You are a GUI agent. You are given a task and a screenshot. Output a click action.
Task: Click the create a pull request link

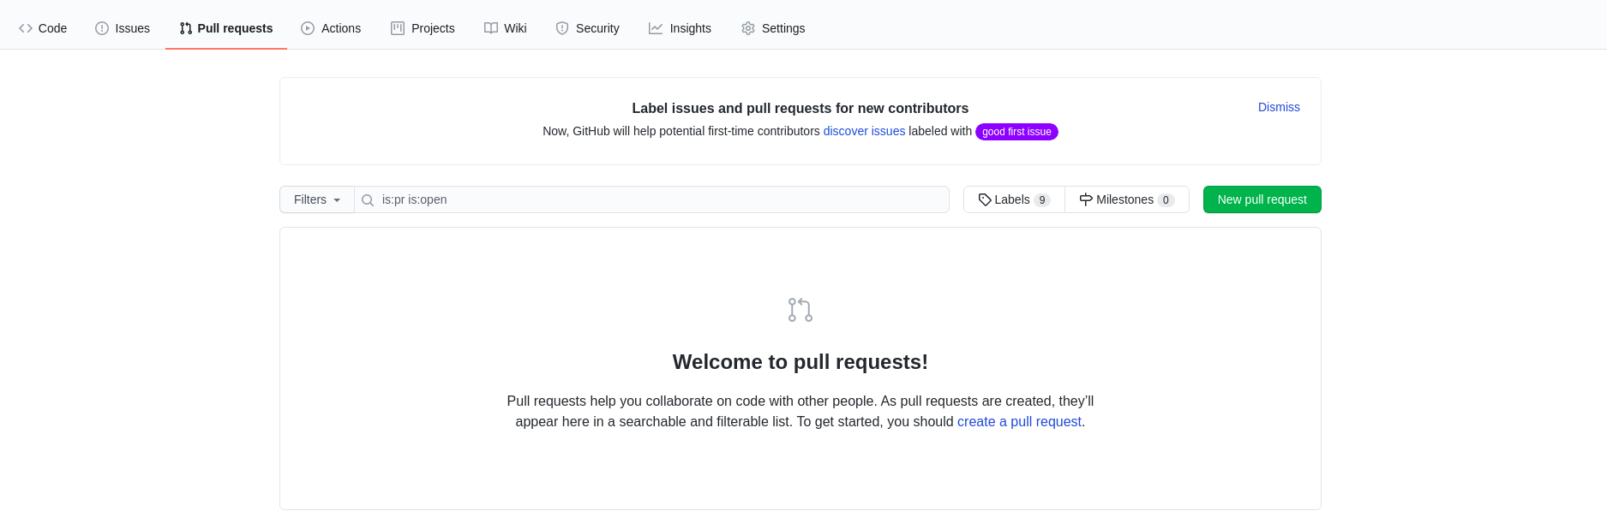pyautogui.click(x=1019, y=421)
